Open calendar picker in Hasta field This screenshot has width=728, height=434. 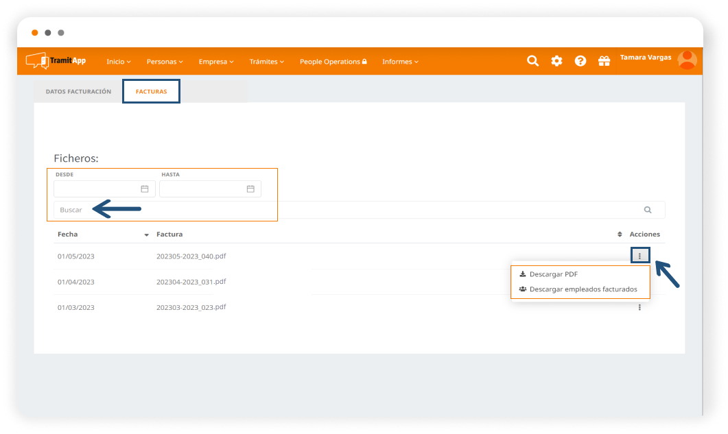250,189
